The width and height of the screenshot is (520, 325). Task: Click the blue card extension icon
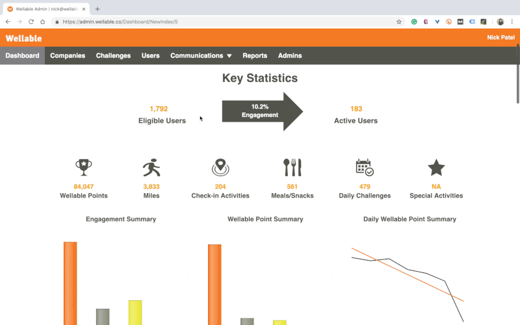point(472,22)
